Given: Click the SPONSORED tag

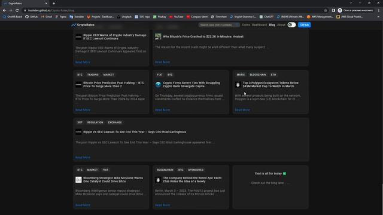Looking at the screenshot, I should (196, 170).
